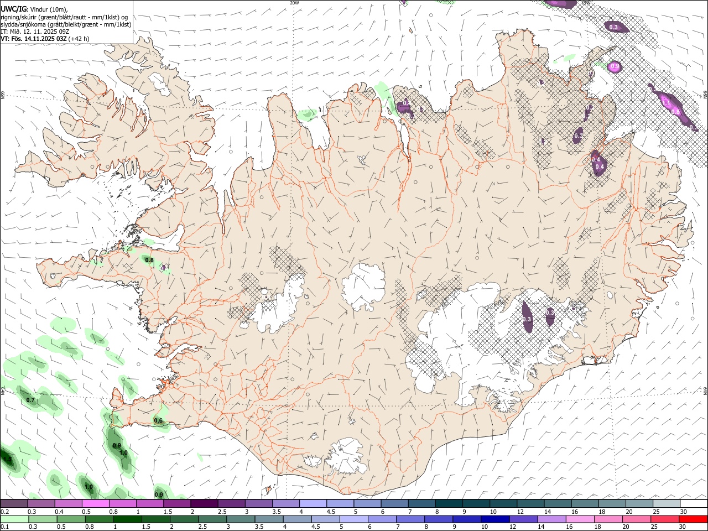
Task: Click the "0.1" label under rain scale
Action: point(4,527)
